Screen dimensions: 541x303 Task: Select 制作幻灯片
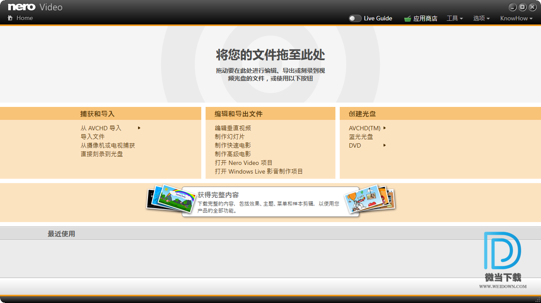tap(230, 137)
